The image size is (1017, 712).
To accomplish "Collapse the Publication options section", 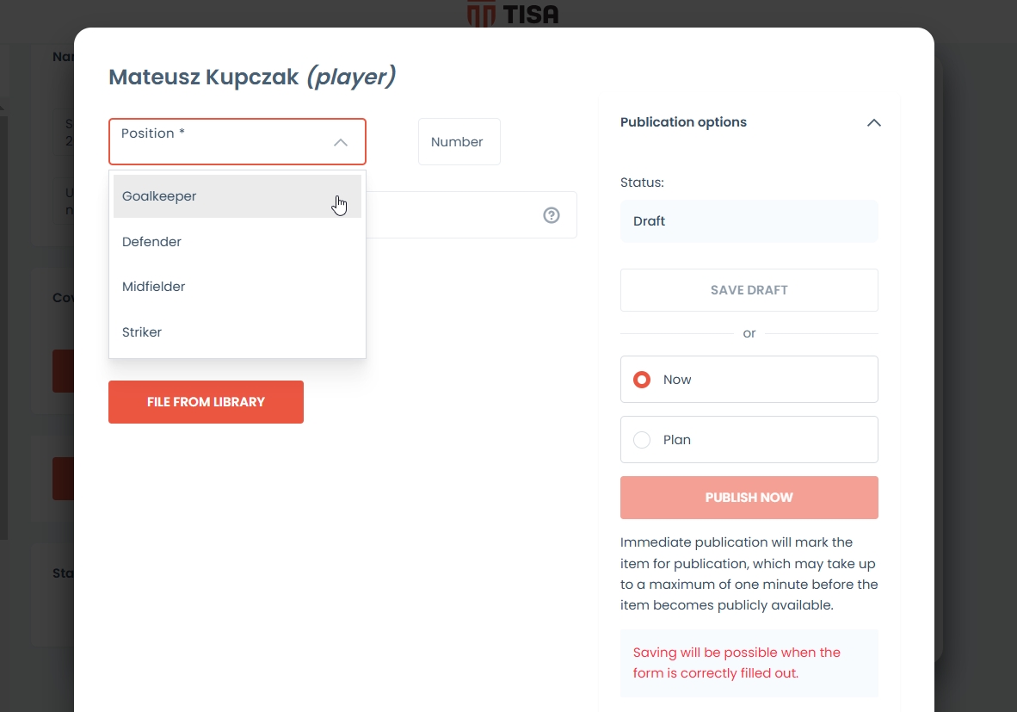I will 873,122.
